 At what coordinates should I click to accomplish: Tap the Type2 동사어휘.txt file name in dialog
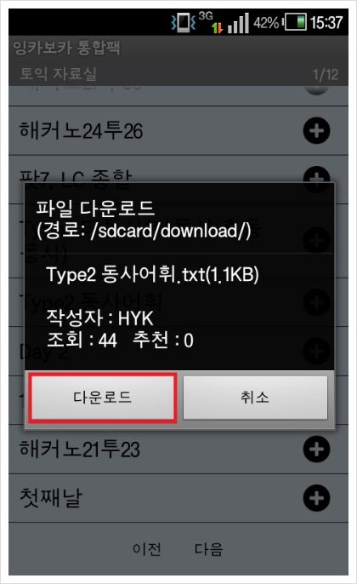click(x=152, y=274)
